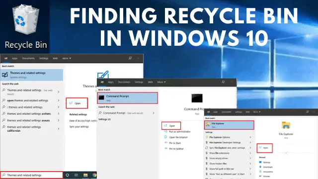The width and height of the screenshot is (318, 179).
Task: Switch to the Settings tab in the Themes search panel
Action: (44, 58)
